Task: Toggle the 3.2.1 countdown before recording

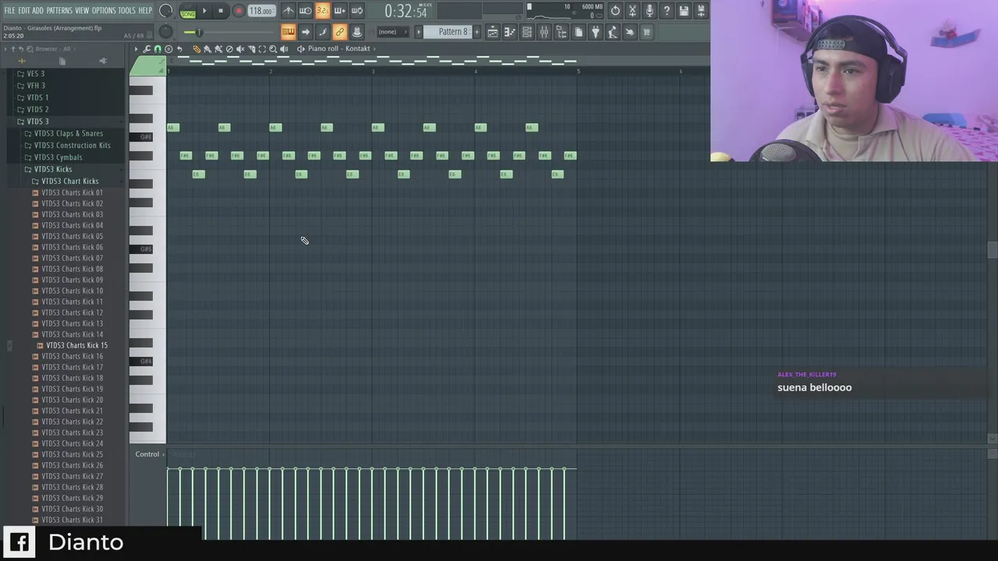Action: tap(323, 11)
